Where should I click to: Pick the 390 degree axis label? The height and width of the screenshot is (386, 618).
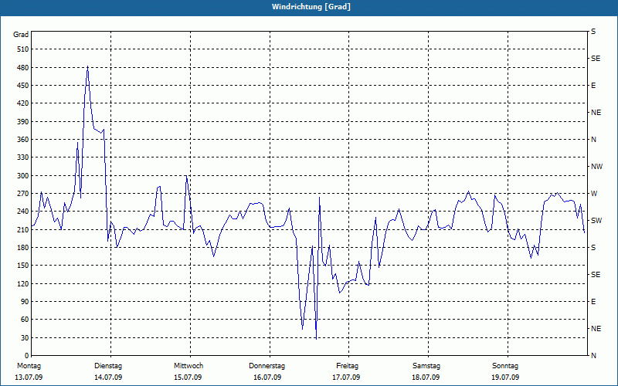coord(23,121)
